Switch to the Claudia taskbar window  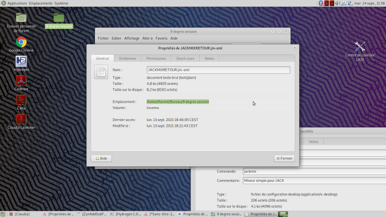coord(20,214)
